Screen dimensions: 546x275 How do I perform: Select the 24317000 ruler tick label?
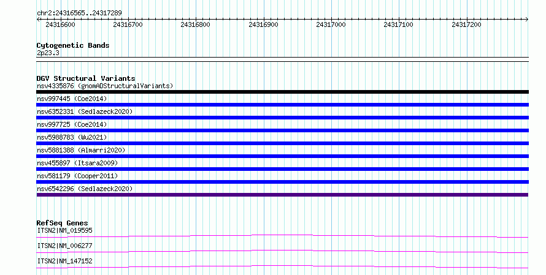(x=331, y=24)
